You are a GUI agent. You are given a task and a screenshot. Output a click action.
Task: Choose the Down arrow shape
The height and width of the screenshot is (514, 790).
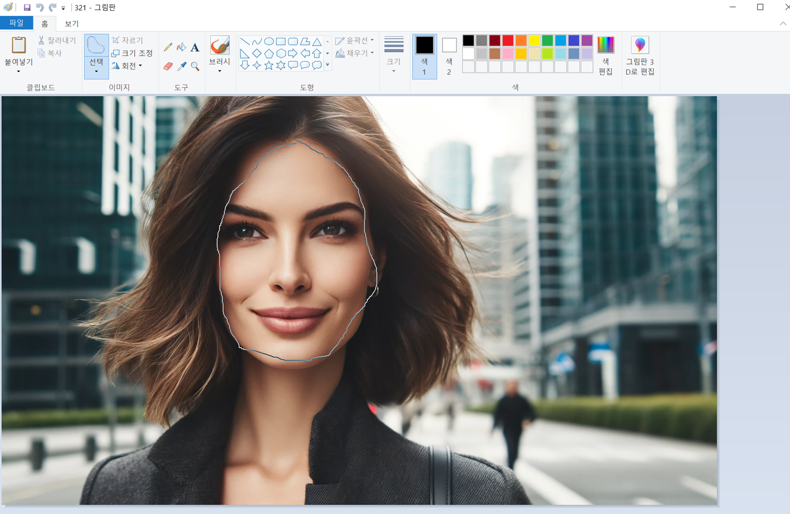pos(245,65)
